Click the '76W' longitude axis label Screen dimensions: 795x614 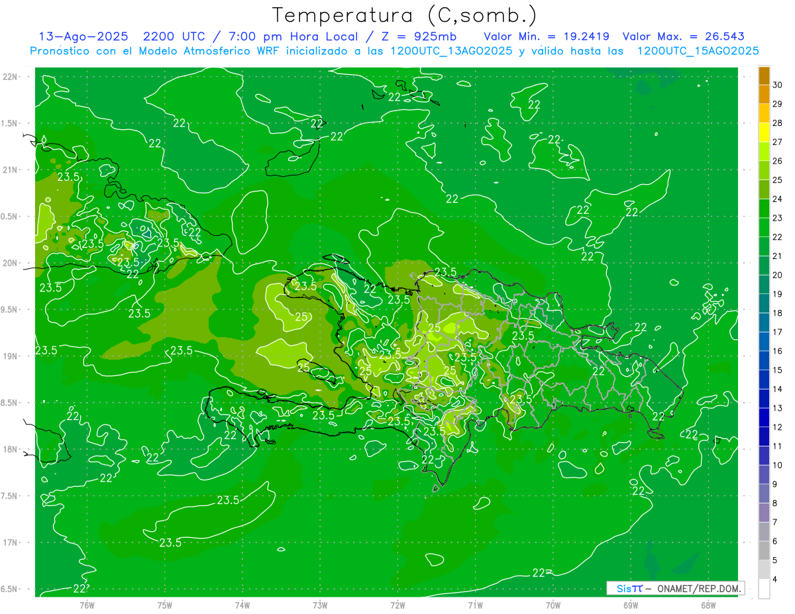87,605
